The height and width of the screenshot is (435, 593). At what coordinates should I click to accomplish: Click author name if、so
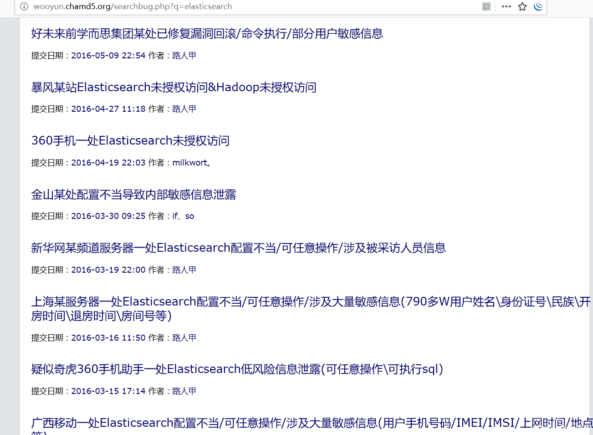pos(183,216)
